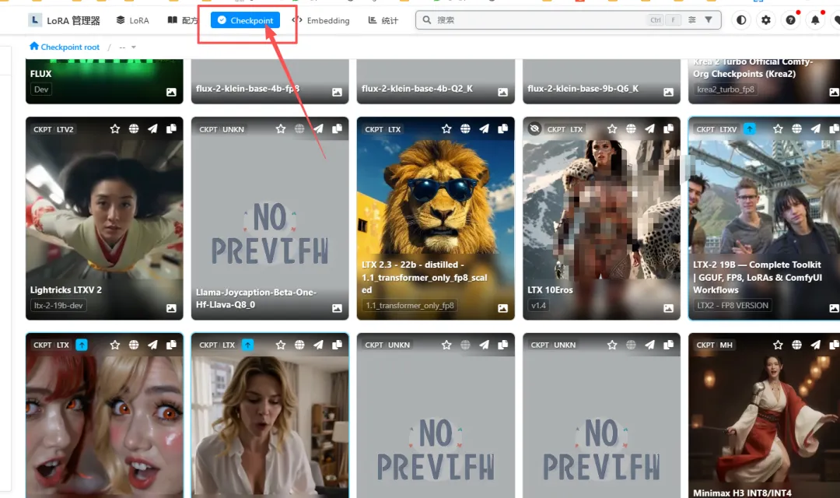Click image icon on FLUX Dev card

click(x=171, y=92)
